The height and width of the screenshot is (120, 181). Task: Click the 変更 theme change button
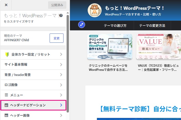[x=57, y=38]
